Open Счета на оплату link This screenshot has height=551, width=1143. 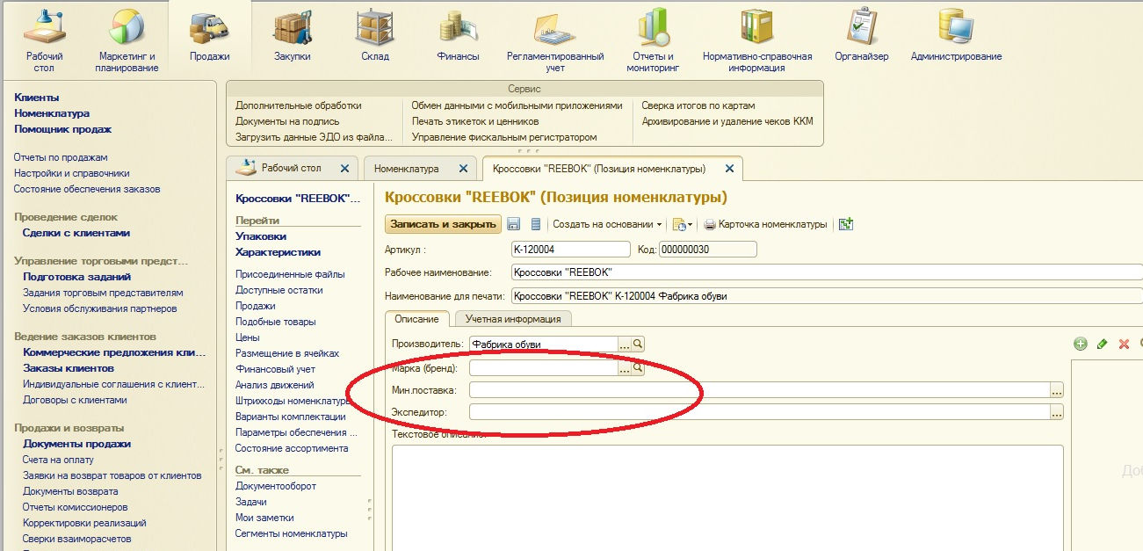point(58,460)
